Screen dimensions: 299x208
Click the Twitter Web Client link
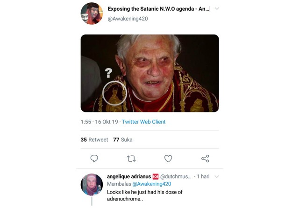click(144, 122)
